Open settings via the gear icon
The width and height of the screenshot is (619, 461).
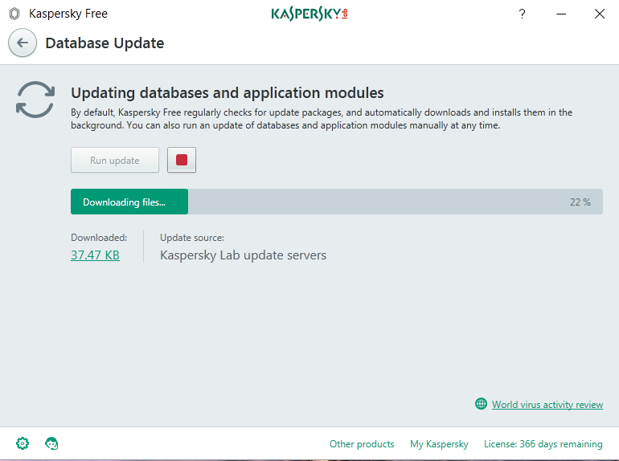tap(23, 443)
